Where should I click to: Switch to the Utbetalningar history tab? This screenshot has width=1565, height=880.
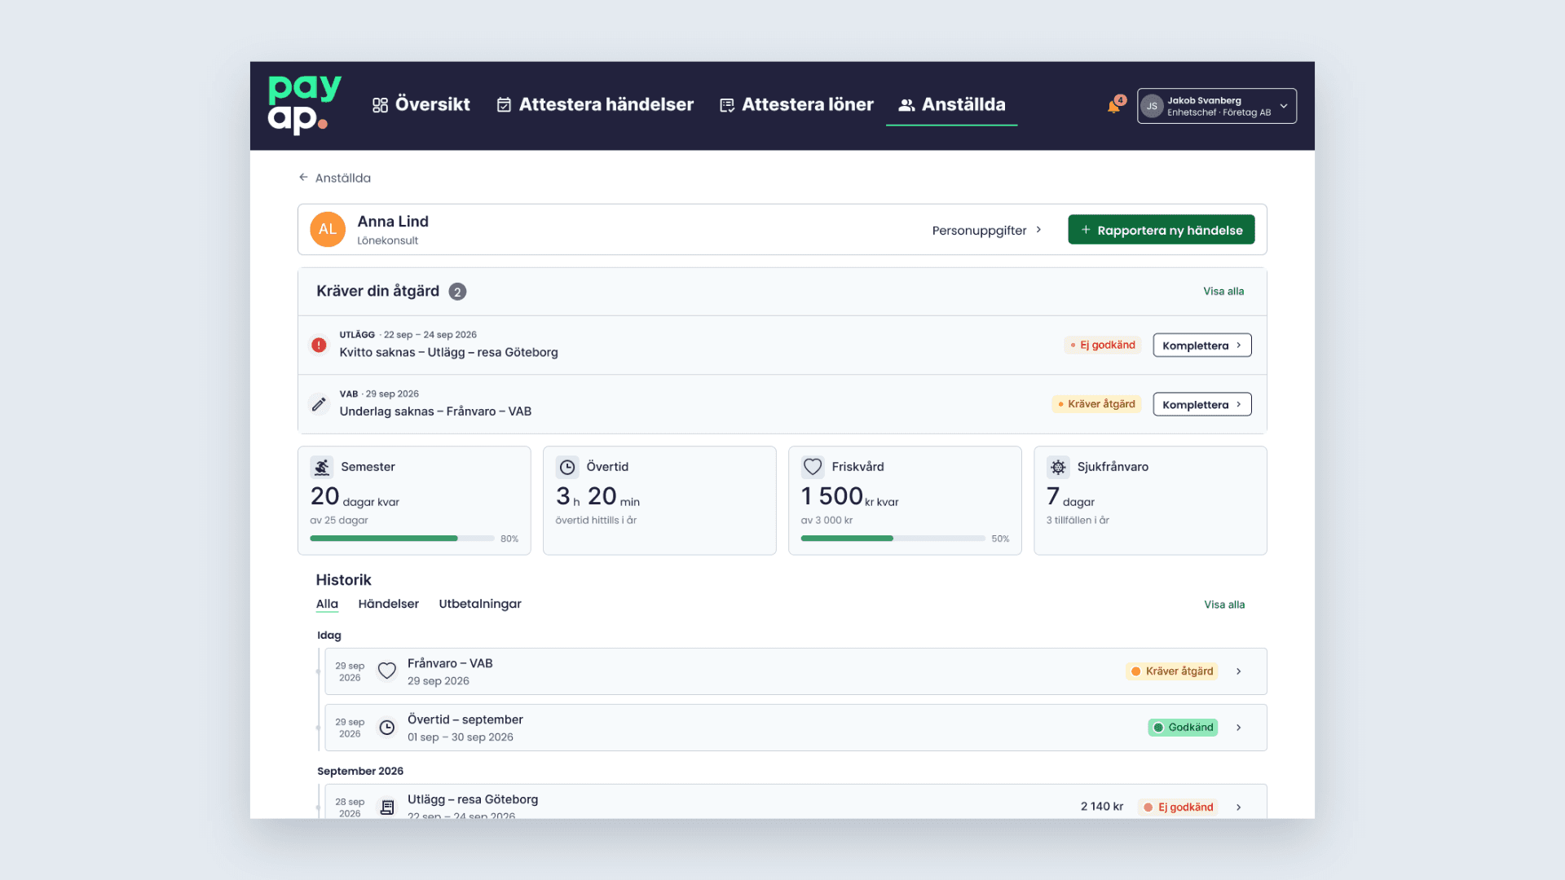pos(480,604)
